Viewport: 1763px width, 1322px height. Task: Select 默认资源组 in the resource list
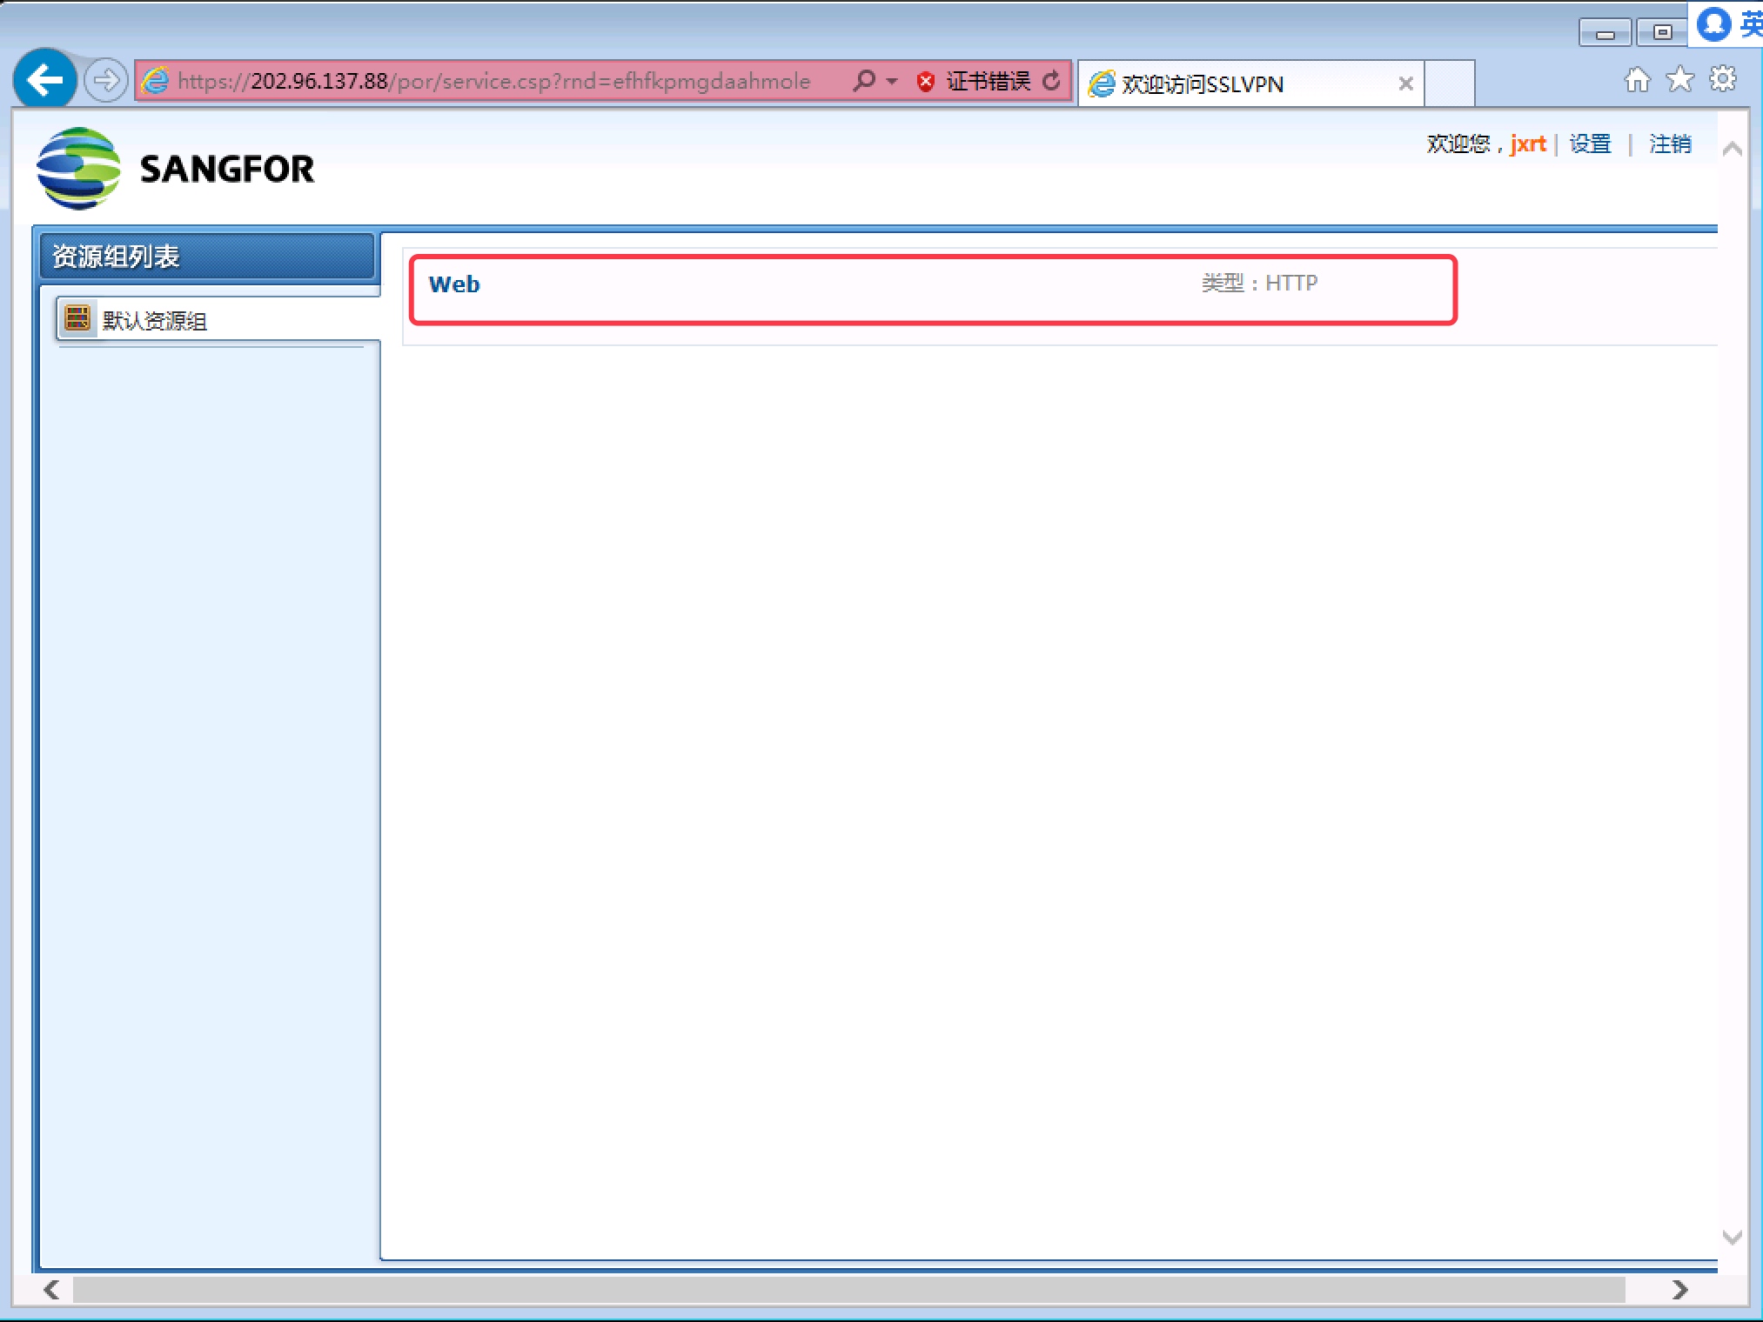pyautogui.click(x=155, y=321)
